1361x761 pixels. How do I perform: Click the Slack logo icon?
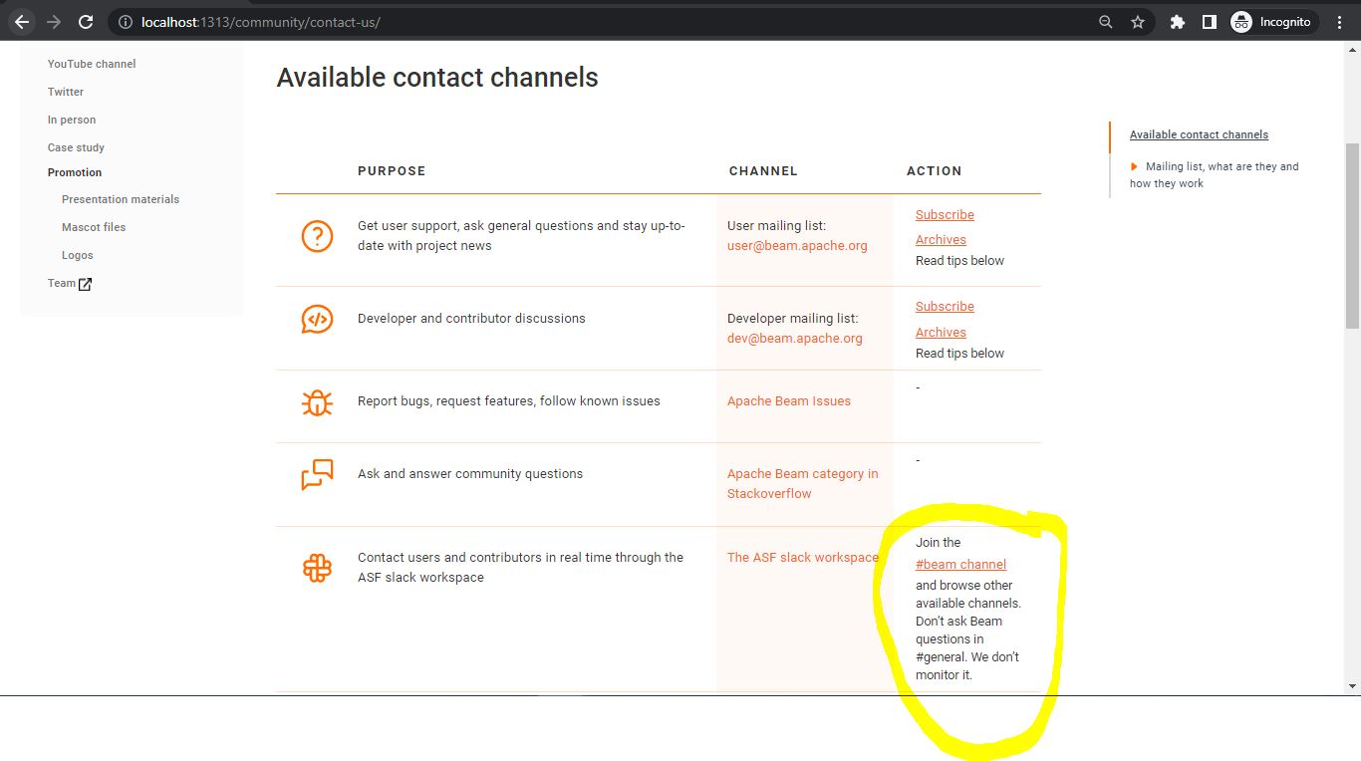pos(317,568)
